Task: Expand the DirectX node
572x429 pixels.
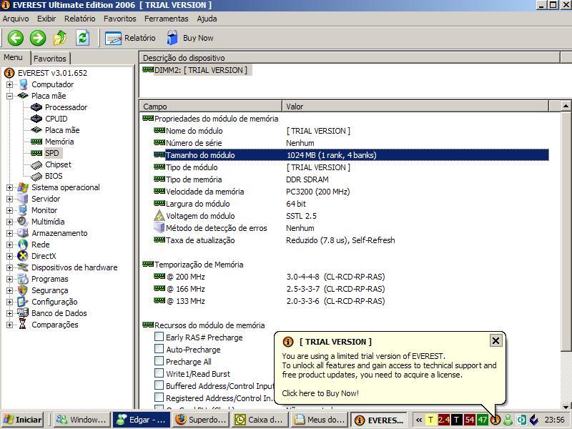Action: coord(9,256)
